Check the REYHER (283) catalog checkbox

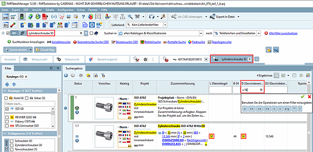(x=7, y=117)
